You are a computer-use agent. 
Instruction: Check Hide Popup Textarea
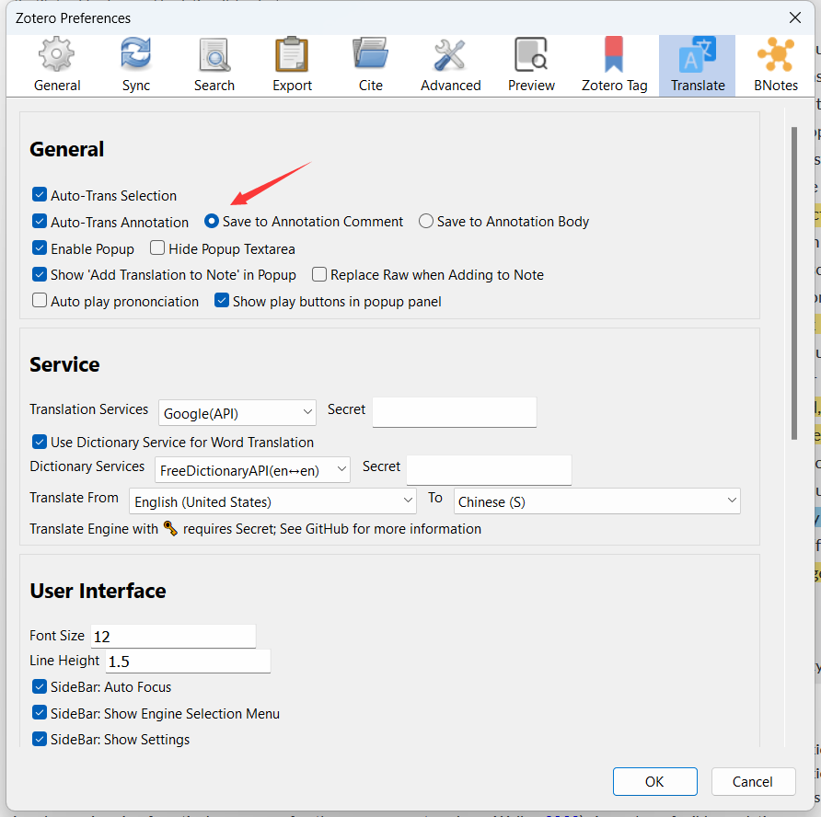pyautogui.click(x=157, y=247)
